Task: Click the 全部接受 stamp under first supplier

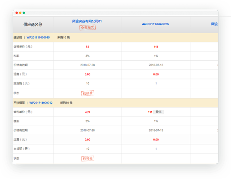Action: (x=87, y=28)
